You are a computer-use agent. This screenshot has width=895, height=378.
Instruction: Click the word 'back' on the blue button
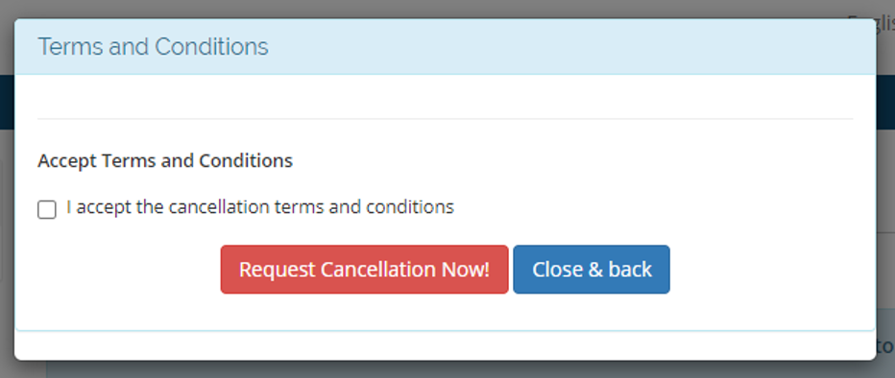click(630, 269)
